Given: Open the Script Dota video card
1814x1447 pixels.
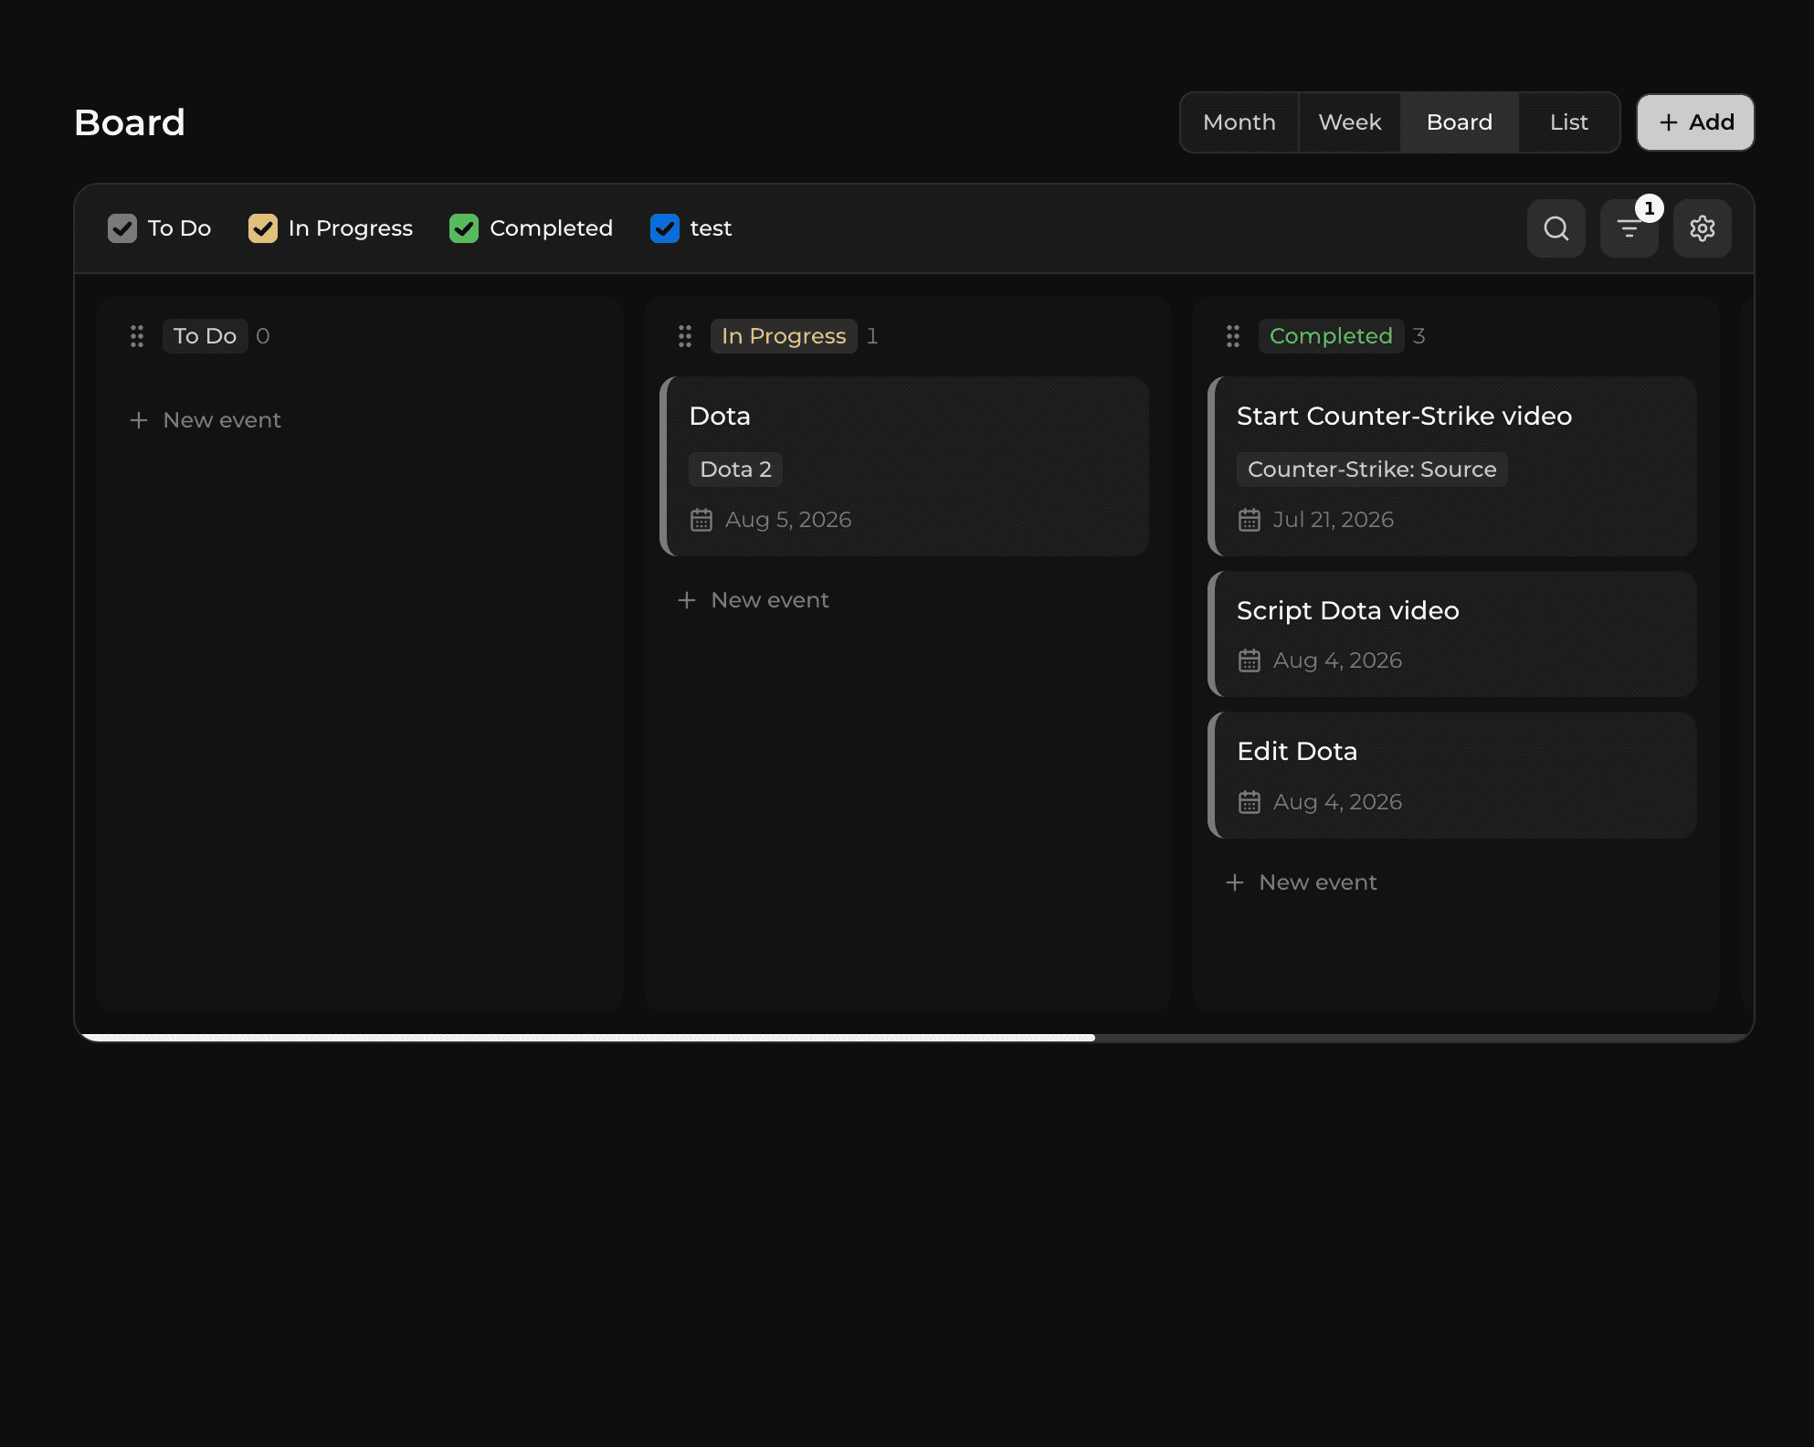Looking at the screenshot, I should point(1452,634).
